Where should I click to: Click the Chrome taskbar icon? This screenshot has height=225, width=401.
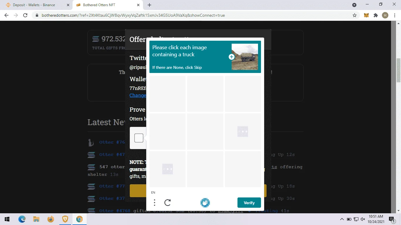[79, 219]
